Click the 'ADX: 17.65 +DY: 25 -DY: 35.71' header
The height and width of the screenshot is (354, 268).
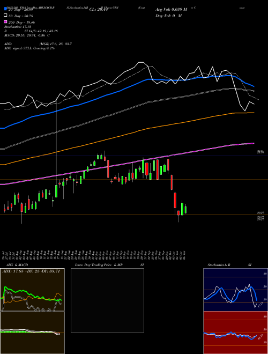(31, 271)
